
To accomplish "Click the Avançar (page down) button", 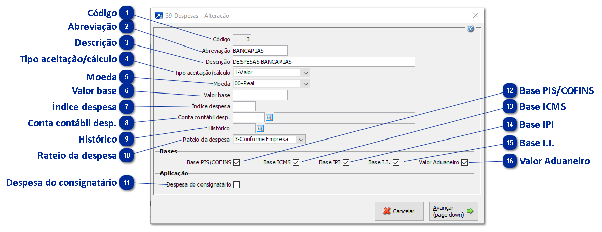I will (x=453, y=211).
